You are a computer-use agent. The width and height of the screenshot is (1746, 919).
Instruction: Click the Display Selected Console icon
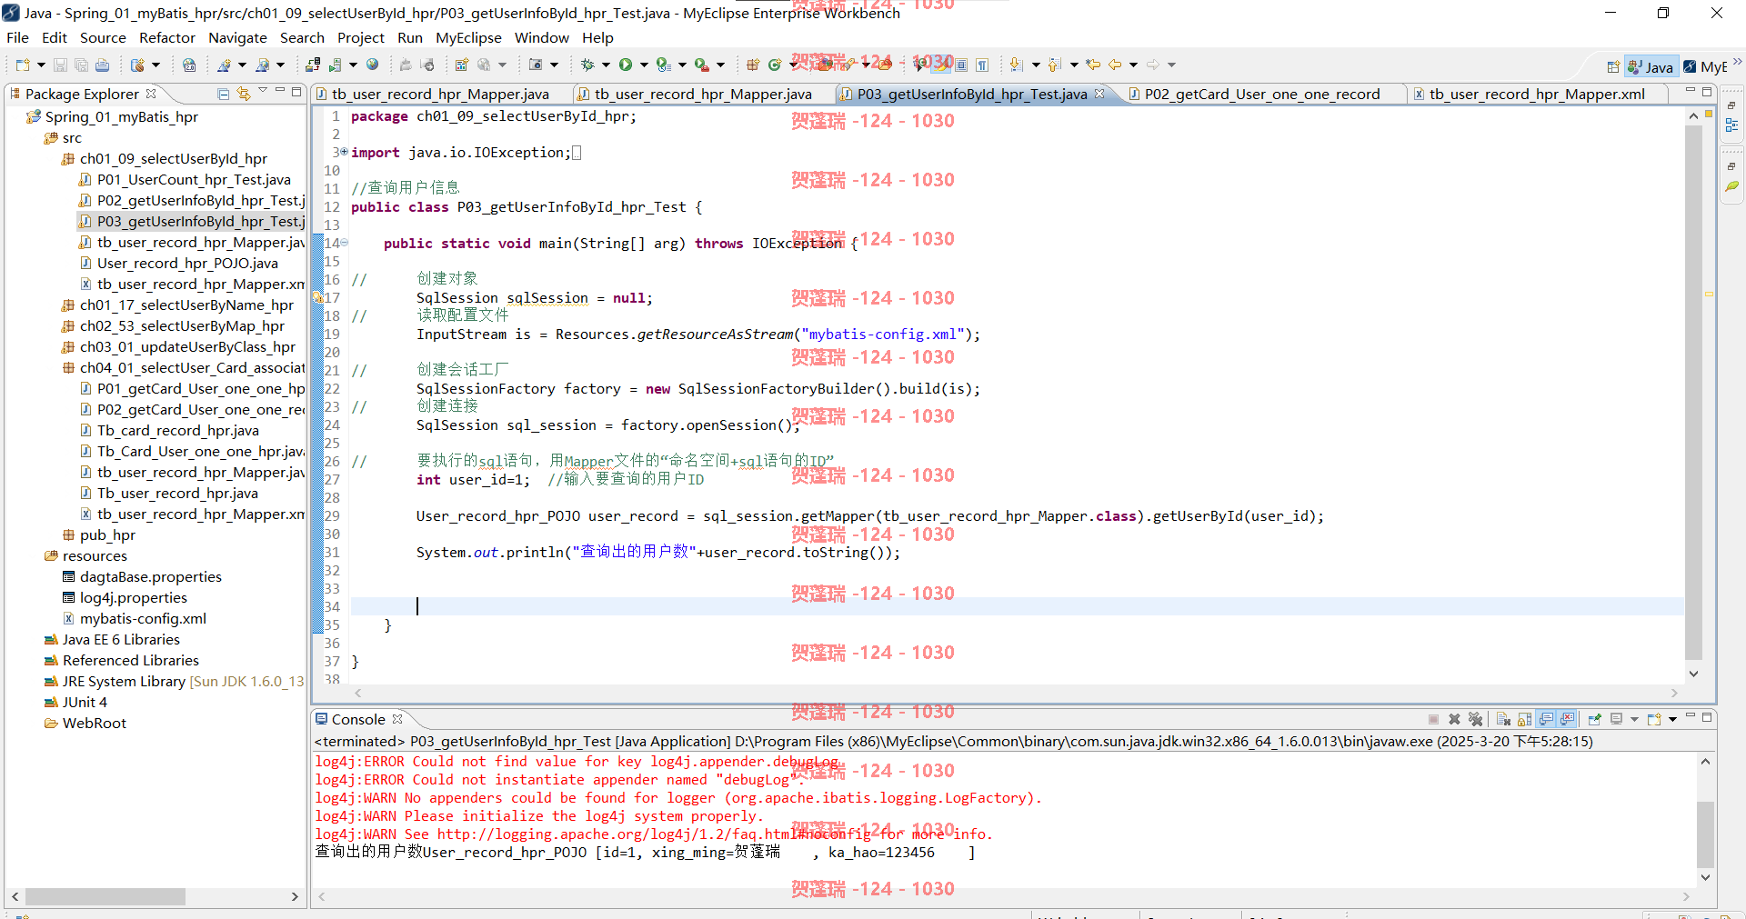(1617, 719)
